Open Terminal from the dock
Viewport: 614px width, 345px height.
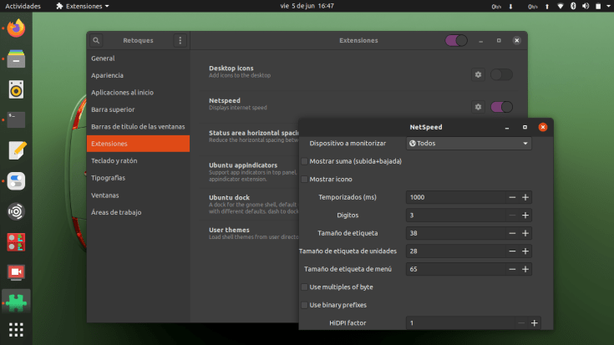point(16,119)
